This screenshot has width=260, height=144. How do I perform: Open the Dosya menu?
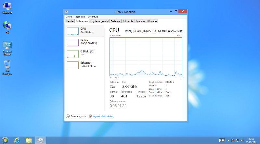coord(69,17)
